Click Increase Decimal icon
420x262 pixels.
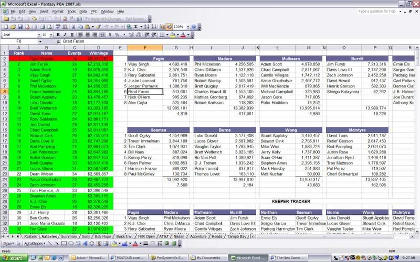pyautogui.click(x=131, y=35)
